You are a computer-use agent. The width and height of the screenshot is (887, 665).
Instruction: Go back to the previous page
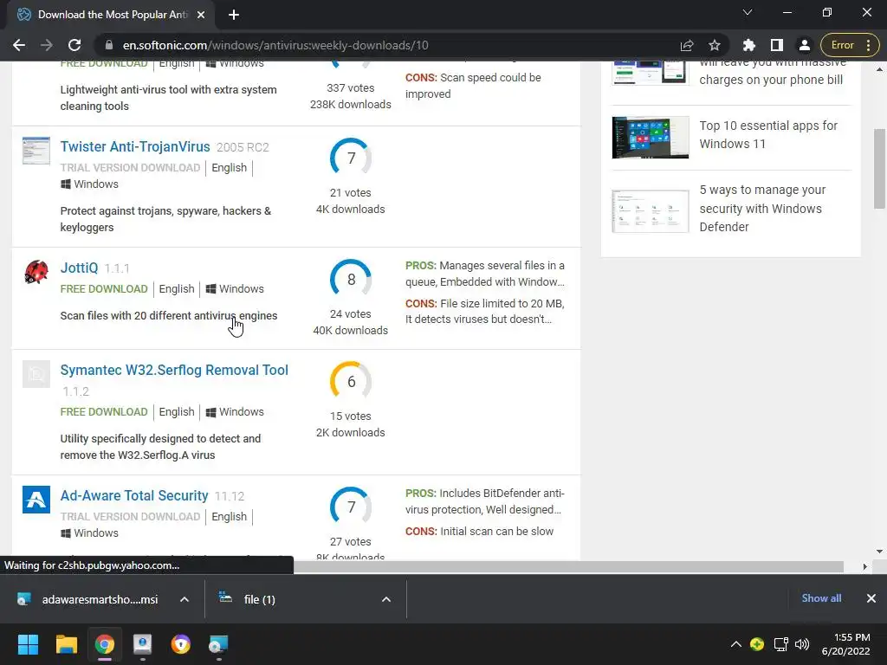[x=19, y=45]
